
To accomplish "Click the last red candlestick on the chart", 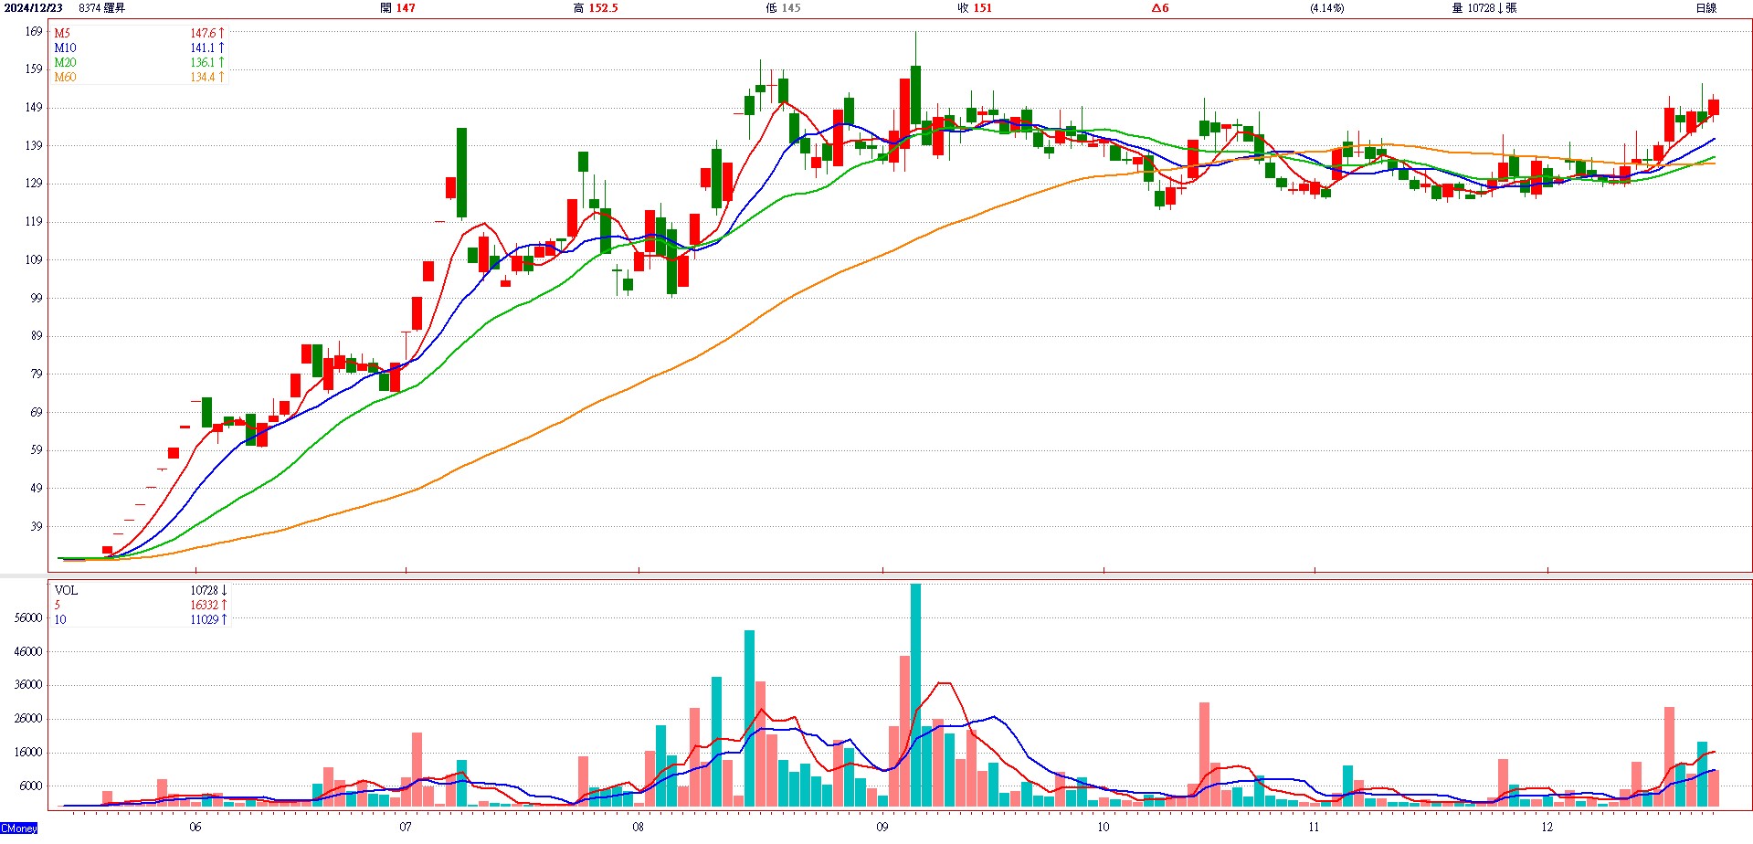I will tap(1714, 107).
